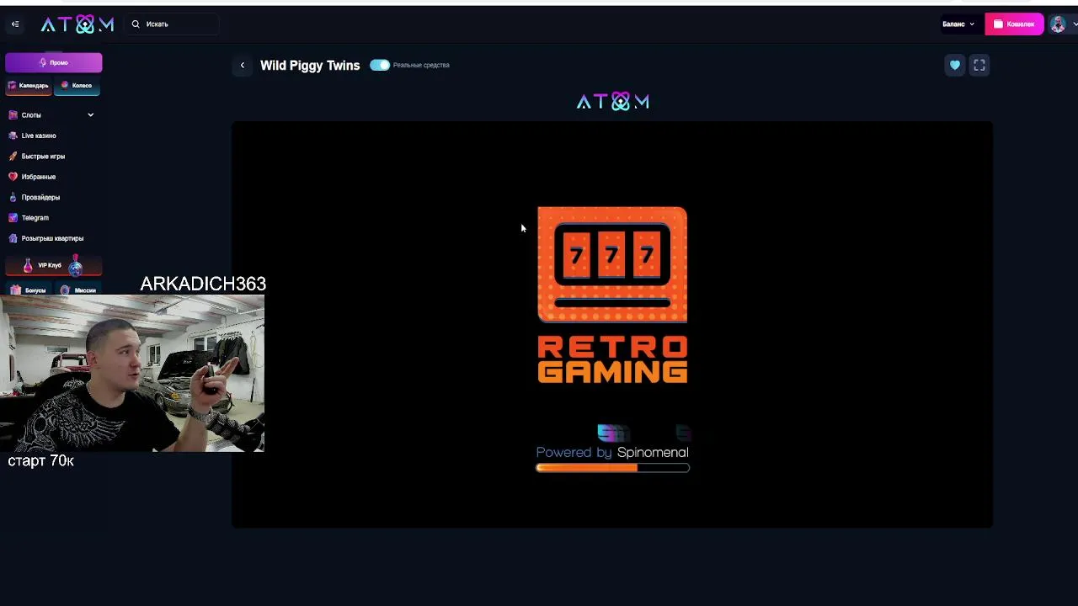1078x606 pixels.
Task: Expand the Слоты chevron
Action: pos(90,115)
